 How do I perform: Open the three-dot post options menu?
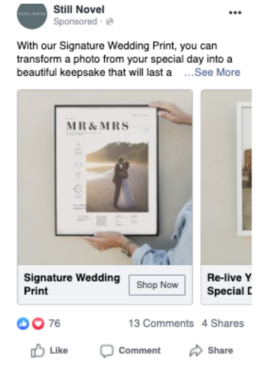tap(235, 12)
